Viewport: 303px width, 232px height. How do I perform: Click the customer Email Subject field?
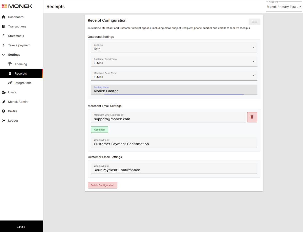click(x=174, y=168)
